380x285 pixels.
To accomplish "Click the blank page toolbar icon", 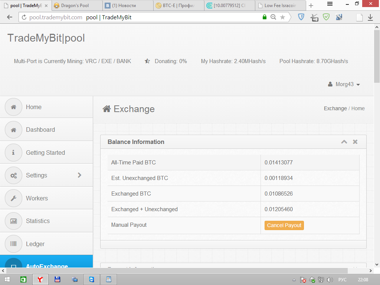I will pos(359,17).
